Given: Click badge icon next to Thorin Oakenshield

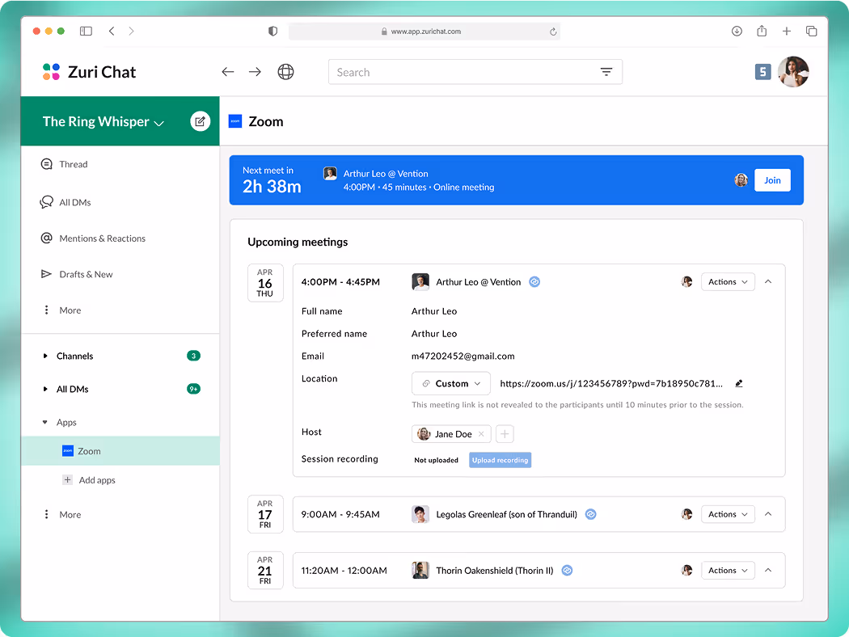Looking at the screenshot, I should 567,570.
